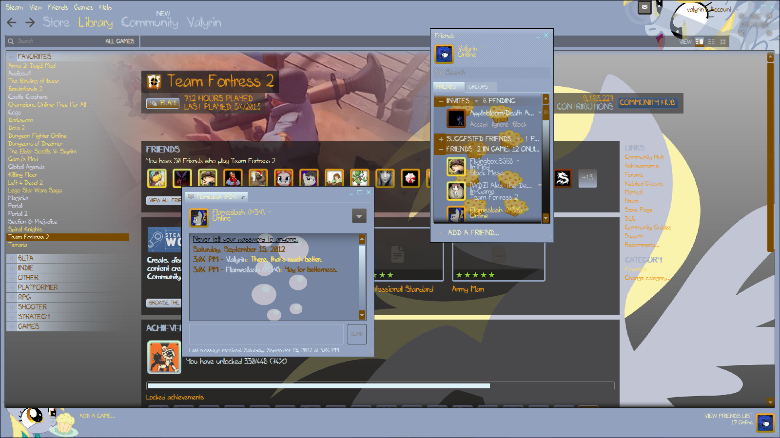Image resolution: width=780 pixels, height=438 pixels.
Task: Open the Steam menu
Action: pyautogui.click(x=14, y=7)
